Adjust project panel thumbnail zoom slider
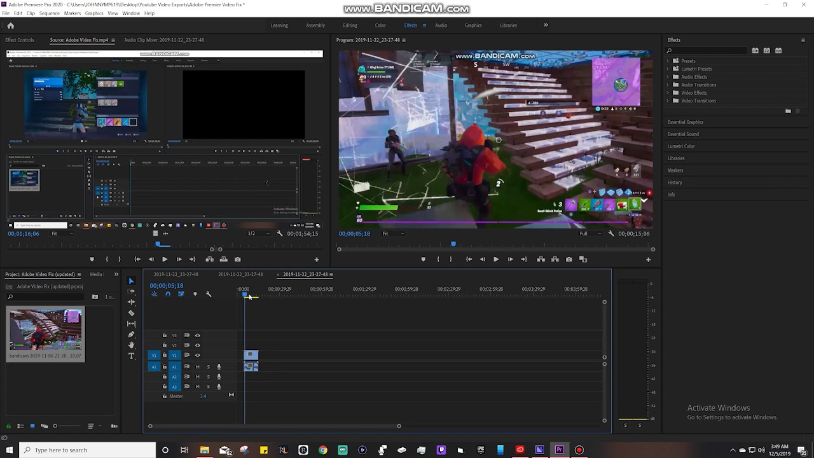Viewport: 814px width, 458px height. [x=55, y=426]
